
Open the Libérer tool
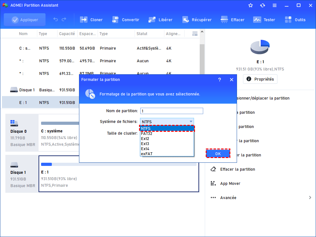click(x=160, y=20)
